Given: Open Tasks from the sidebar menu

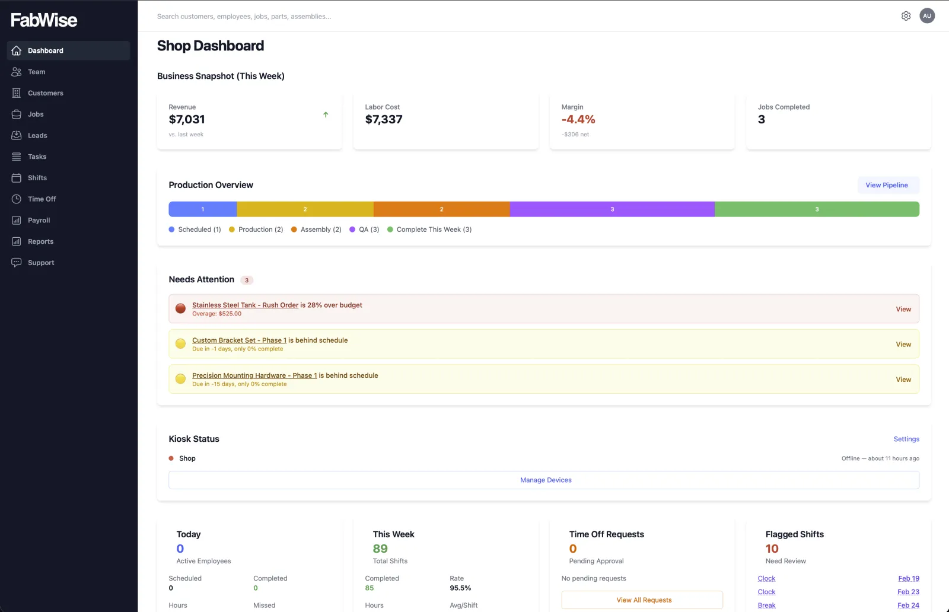Looking at the screenshot, I should 37,157.
